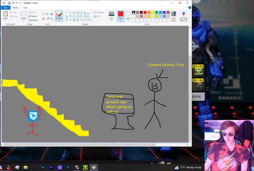Open the Select dropdown arrow

(x=24, y=21)
